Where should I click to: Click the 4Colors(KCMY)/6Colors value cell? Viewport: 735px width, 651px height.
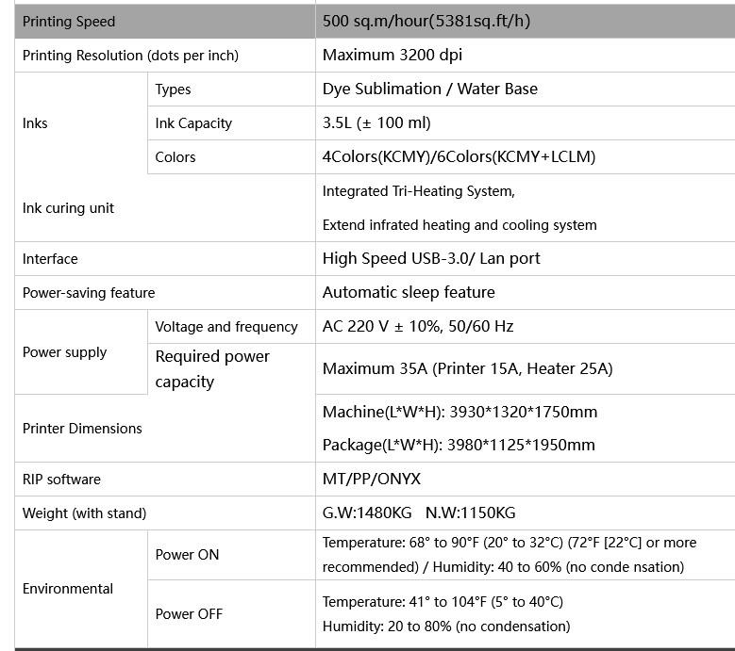(x=525, y=156)
